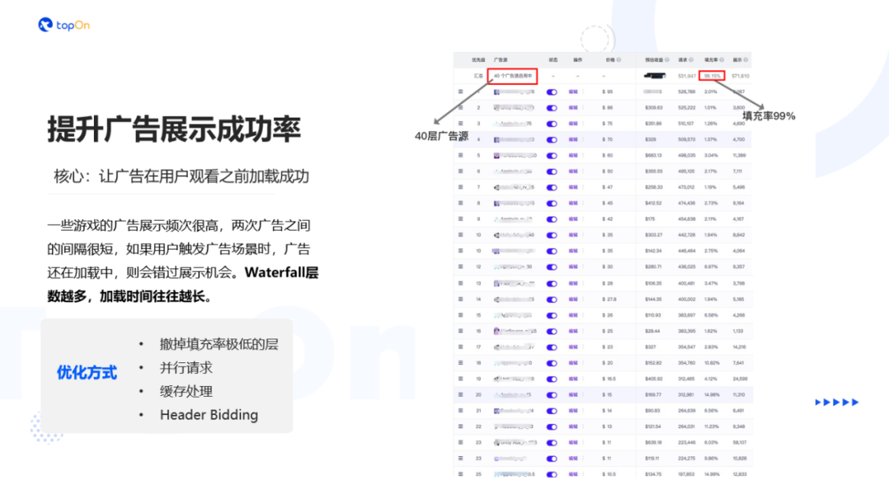Click the drag handle of the $ 30 row
The height and width of the screenshot is (499, 889).
click(x=460, y=266)
